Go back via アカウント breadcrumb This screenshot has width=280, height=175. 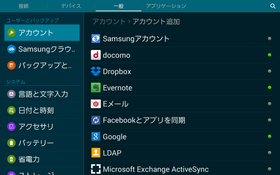pos(109,21)
